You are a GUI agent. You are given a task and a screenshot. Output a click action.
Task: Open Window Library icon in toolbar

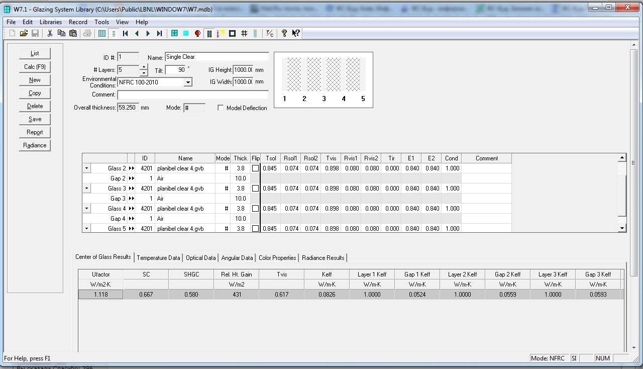[x=174, y=33]
